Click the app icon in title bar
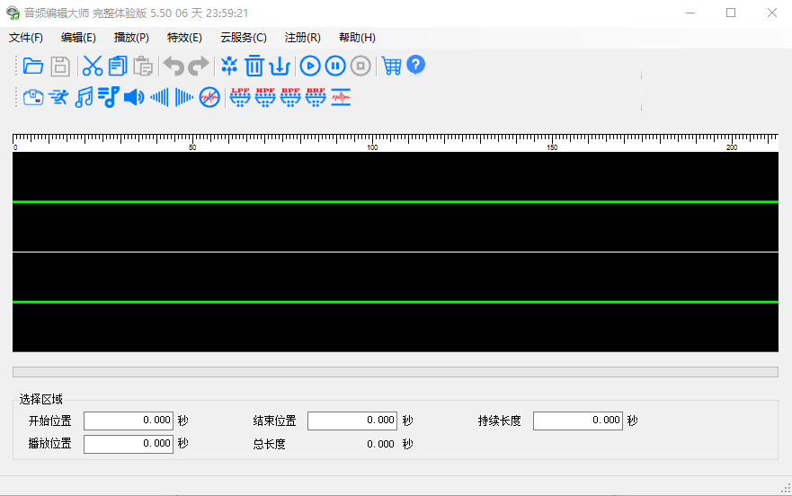The image size is (792, 496). pos(13,13)
